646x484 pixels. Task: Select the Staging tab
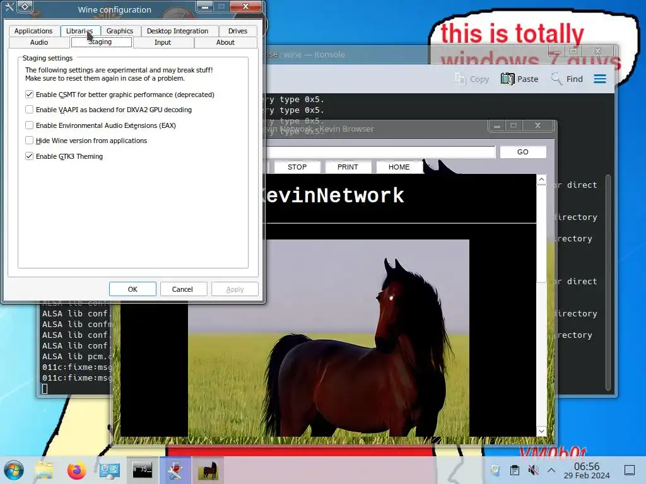102,42
